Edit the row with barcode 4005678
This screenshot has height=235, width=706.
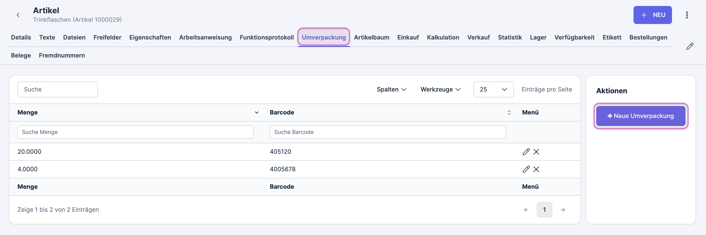point(526,169)
